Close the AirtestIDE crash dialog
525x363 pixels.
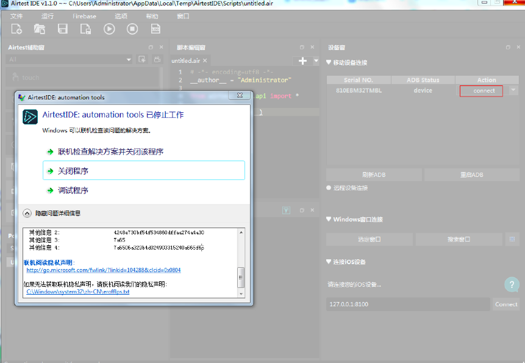pyautogui.click(x=240, y=95)
